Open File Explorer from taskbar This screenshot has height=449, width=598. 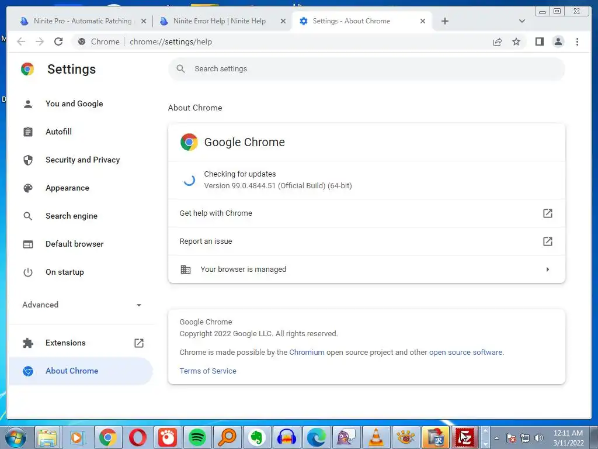[x=47, y=437]
